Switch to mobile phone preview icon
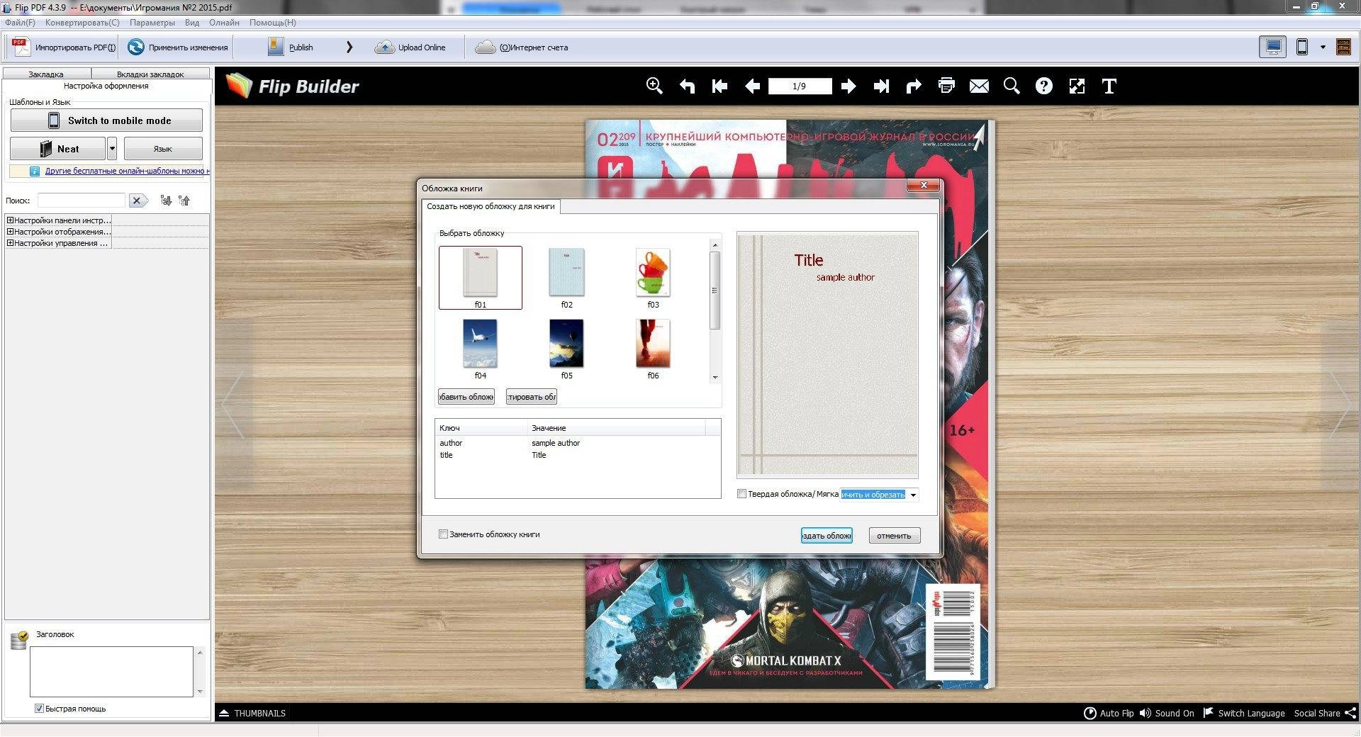 point(1302,47)
